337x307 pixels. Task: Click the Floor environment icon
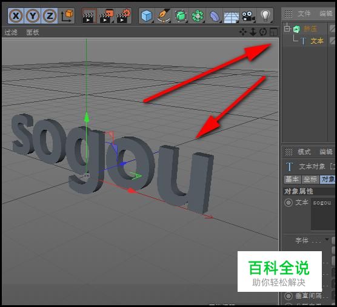[232, 16]
